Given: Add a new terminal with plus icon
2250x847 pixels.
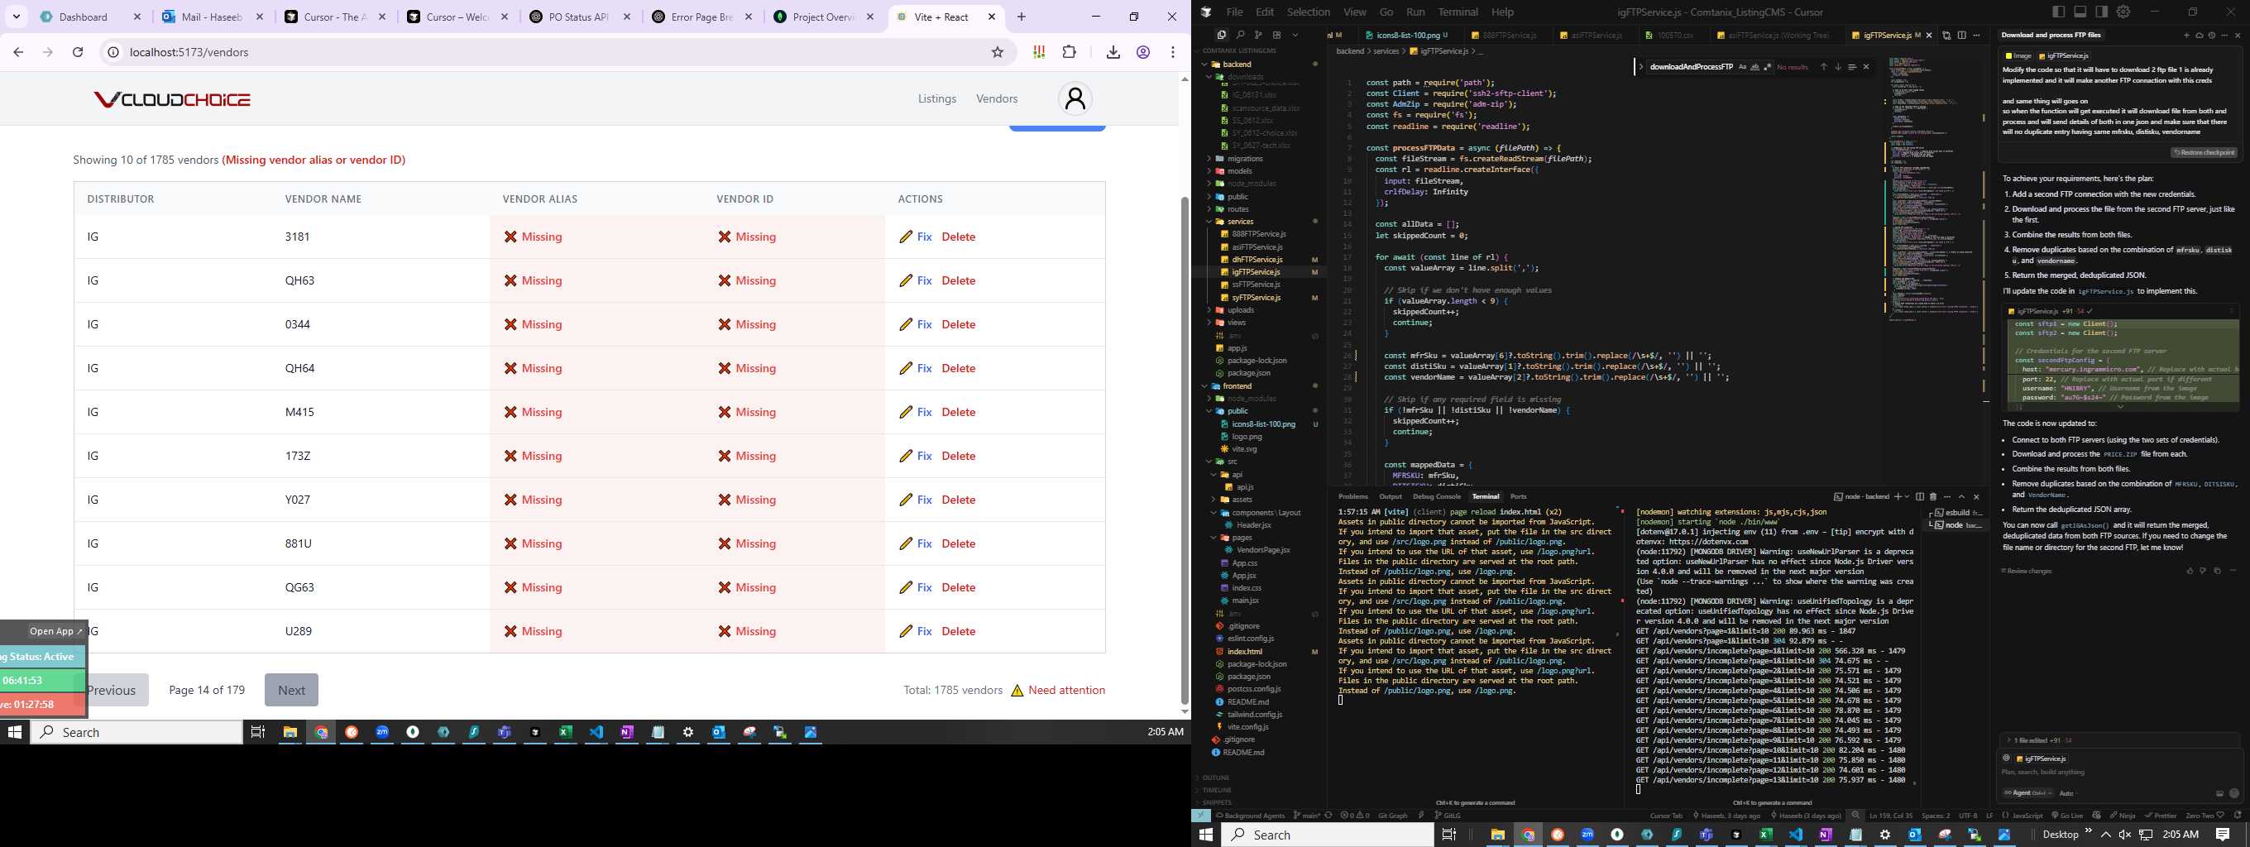Looking at the screenshot, I should (1899, 497).
